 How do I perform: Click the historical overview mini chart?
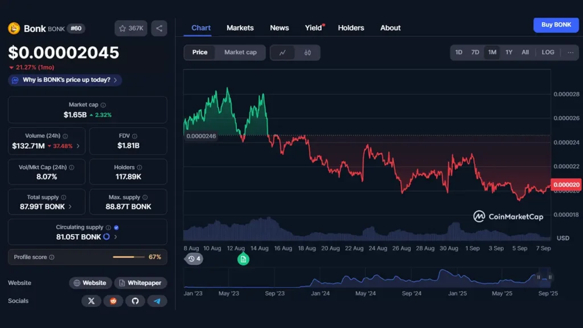(x=367, y=278)
